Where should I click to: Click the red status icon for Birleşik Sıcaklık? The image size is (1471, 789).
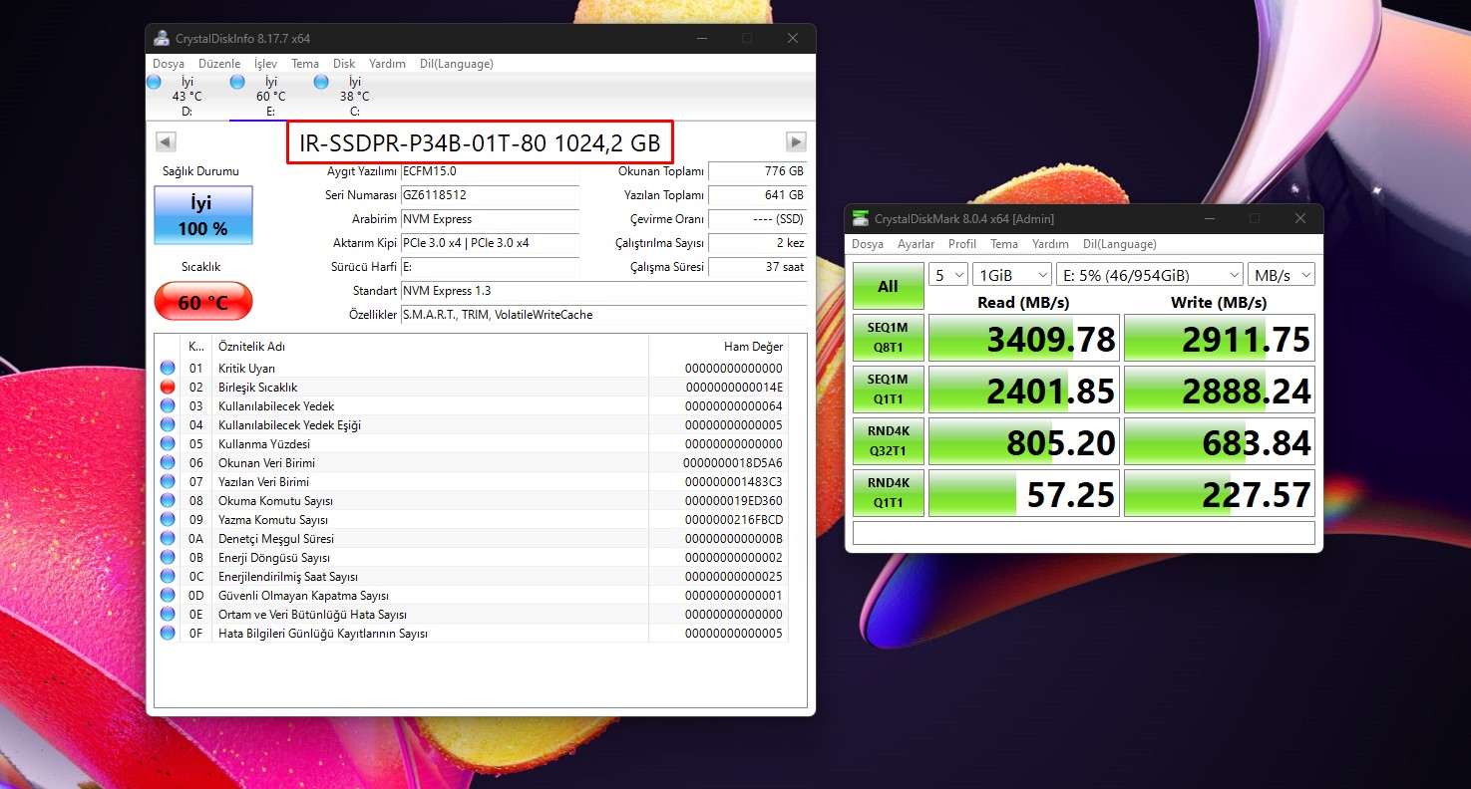coord(168,388)
